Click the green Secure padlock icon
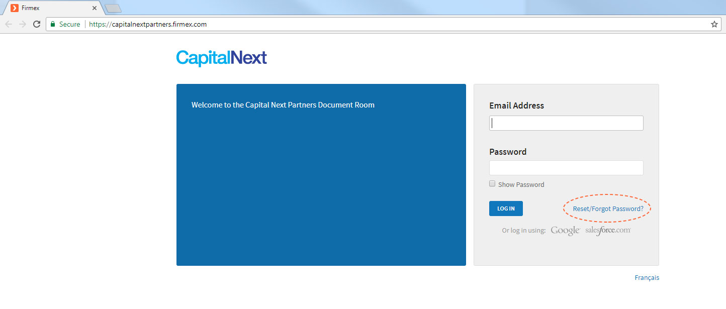 (53, 24)
